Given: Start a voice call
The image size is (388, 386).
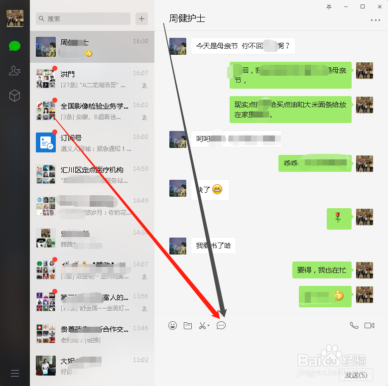Looking at the screenshot, I should pyautogui.click(x=354, y=325).
